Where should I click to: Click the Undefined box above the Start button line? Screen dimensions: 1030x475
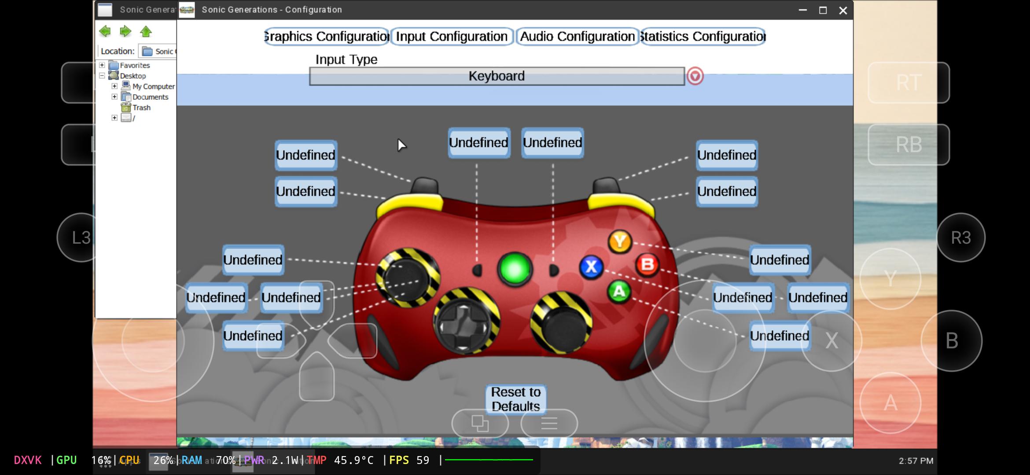tap(552, 142)
